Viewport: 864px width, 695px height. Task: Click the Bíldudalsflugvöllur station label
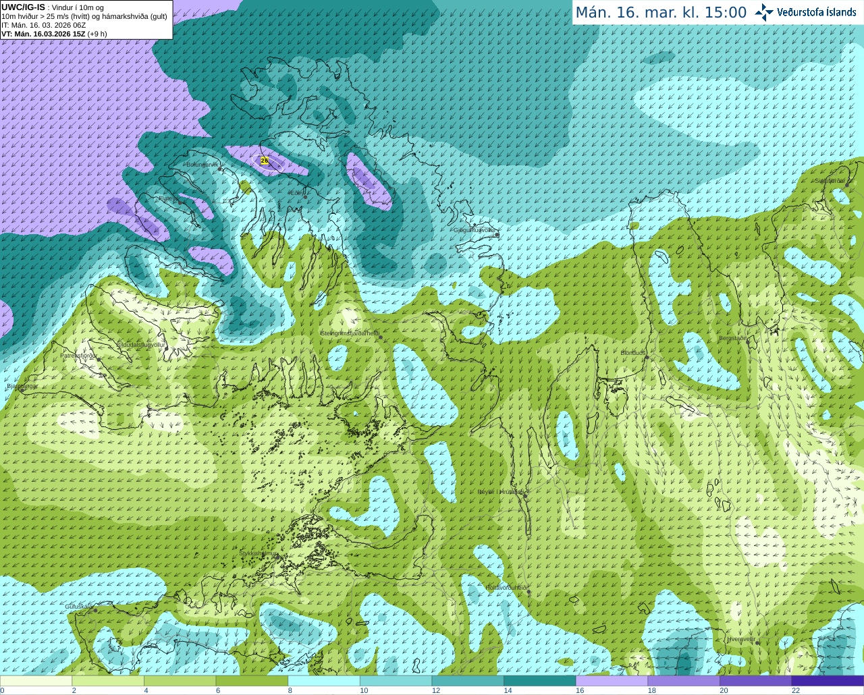(141, 344)
